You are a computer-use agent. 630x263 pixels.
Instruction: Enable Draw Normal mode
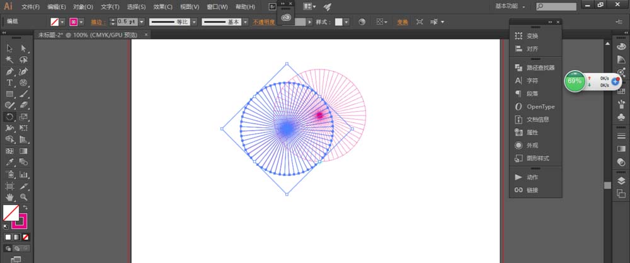pos(8,248)
